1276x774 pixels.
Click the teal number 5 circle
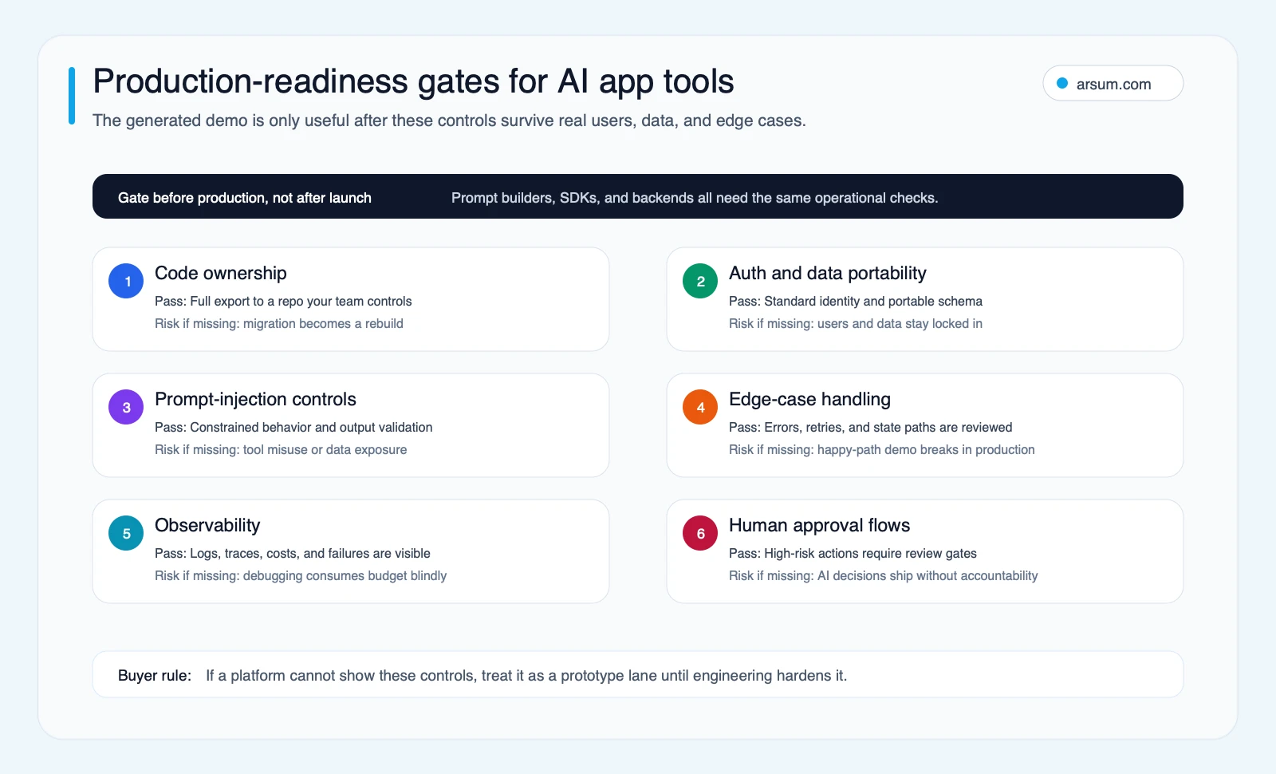(x=126, y=533)
